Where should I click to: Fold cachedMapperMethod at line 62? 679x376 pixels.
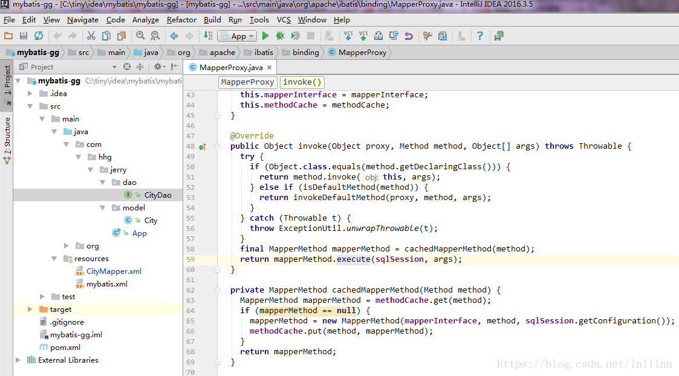(218, 290)
